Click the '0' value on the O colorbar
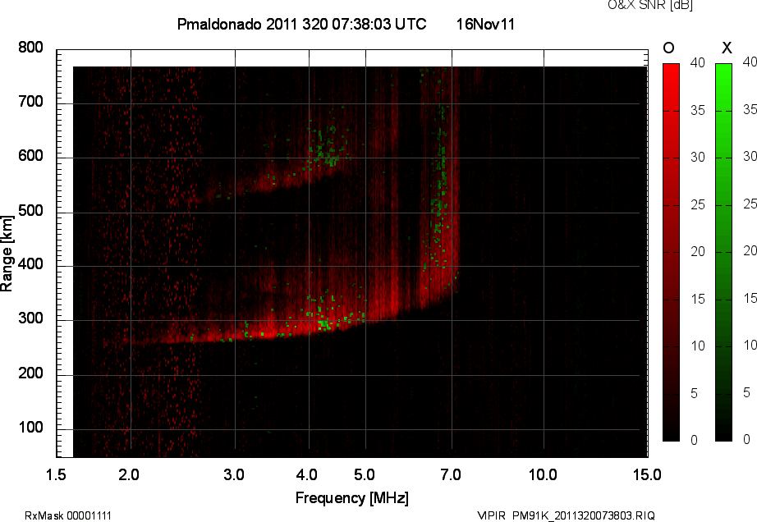 click(x=694, y=440)
